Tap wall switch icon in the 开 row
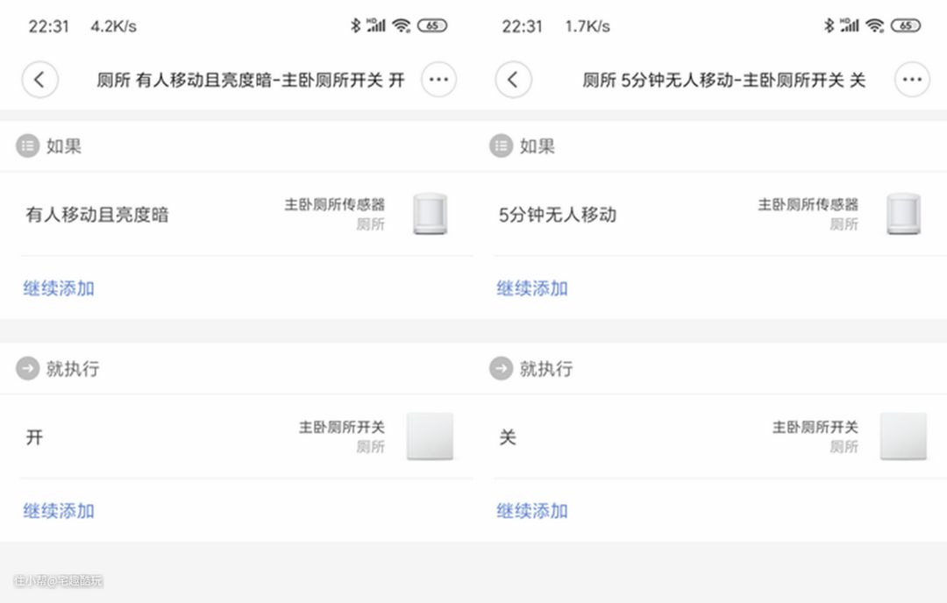 click(x=430, y=436)
